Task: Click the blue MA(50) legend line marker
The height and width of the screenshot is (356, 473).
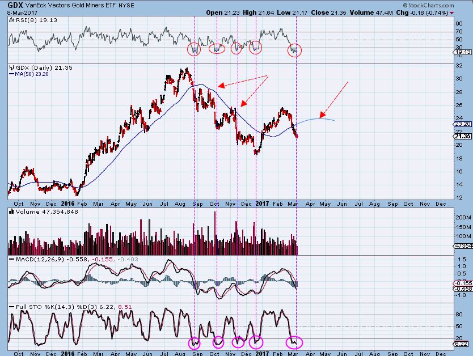Action: coord(11,74)
